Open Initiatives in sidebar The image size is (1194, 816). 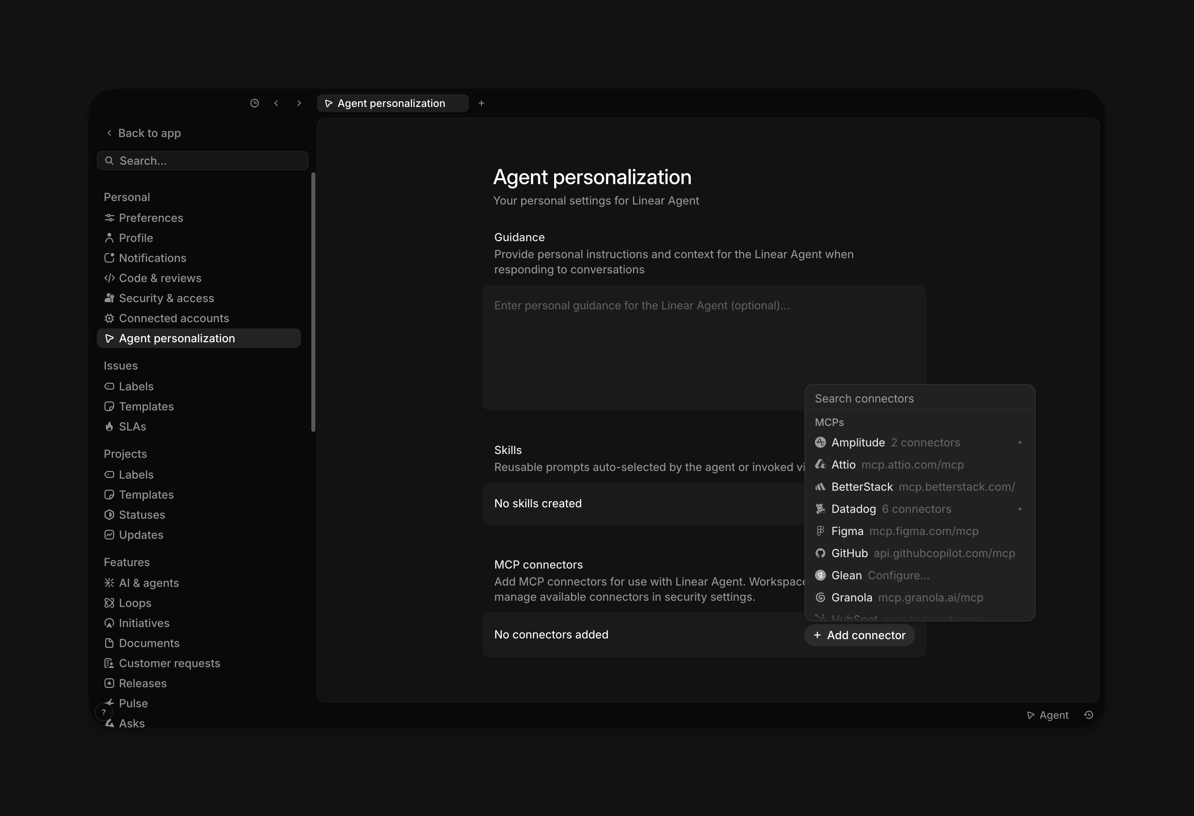click(199, 623)
